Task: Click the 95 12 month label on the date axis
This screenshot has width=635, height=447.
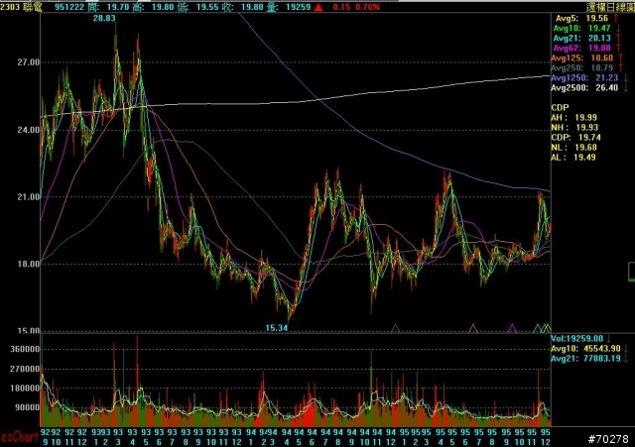Action: tap(546, 437)
